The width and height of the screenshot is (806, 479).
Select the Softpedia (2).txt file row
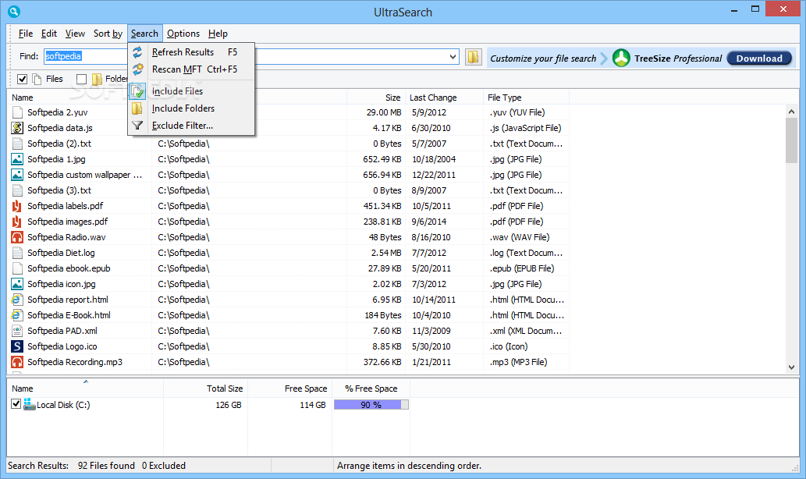289,144
